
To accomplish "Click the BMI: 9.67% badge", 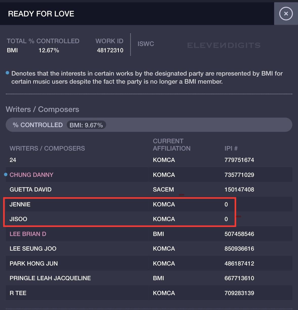I will coord(86,125).
